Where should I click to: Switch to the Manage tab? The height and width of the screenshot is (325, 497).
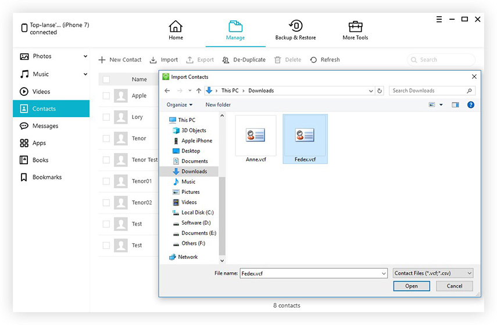(x=235, y=30)
